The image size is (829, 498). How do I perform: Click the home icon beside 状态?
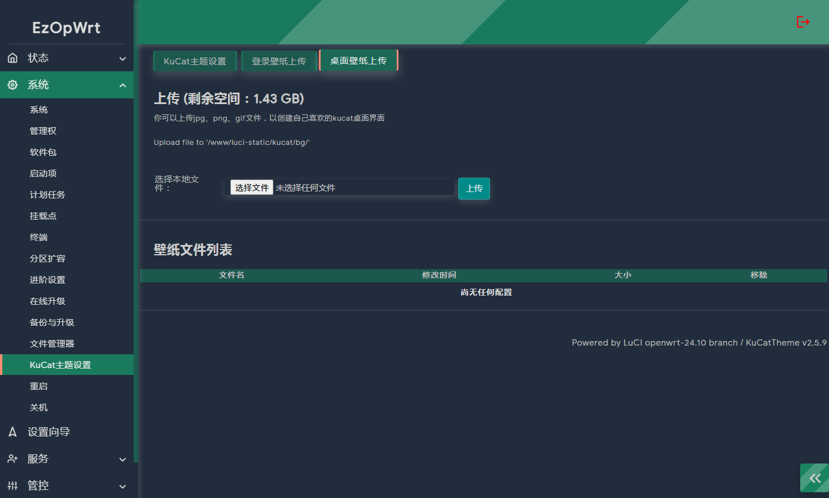point(13,58)
